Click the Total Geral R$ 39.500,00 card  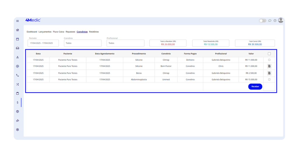coord(255,43)
